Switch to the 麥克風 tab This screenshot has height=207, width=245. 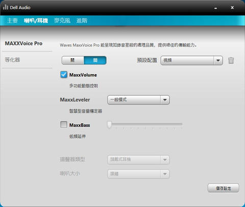point(62,20)
